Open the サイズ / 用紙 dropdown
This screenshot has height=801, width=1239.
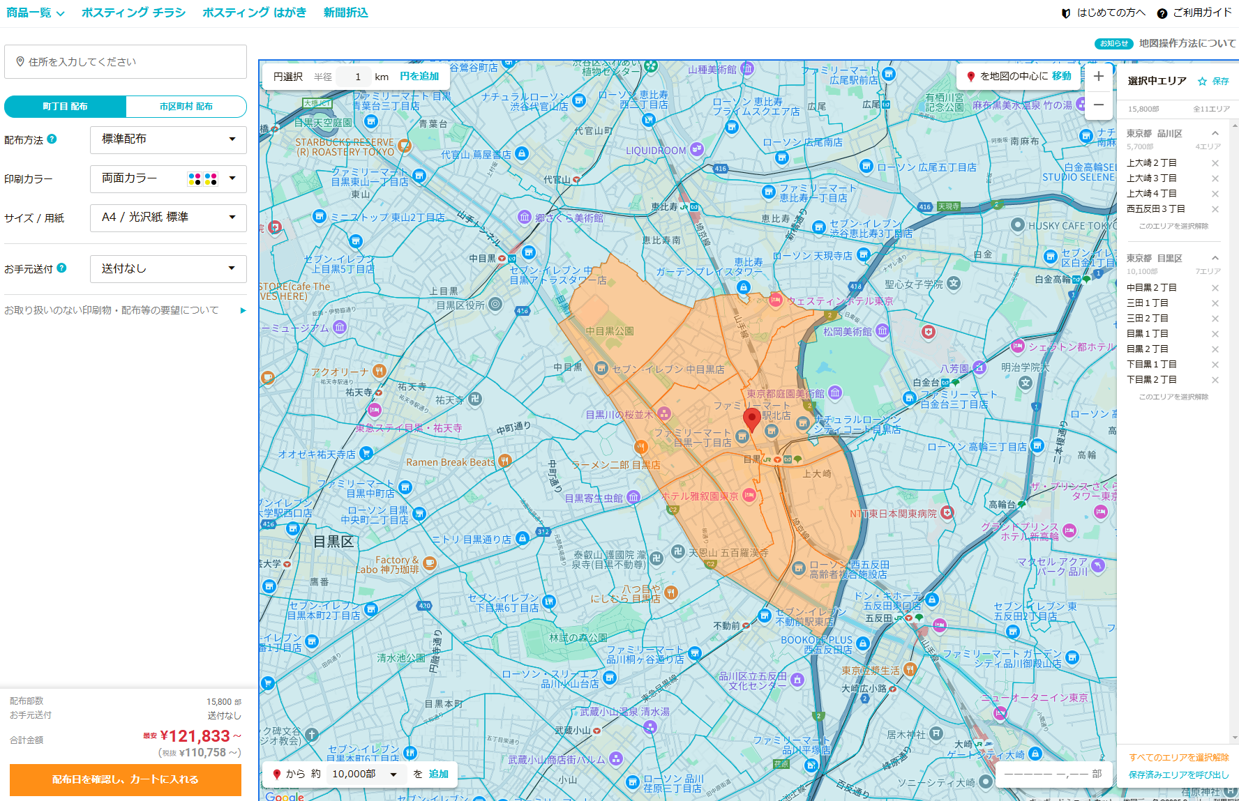(x=168, y=218)
